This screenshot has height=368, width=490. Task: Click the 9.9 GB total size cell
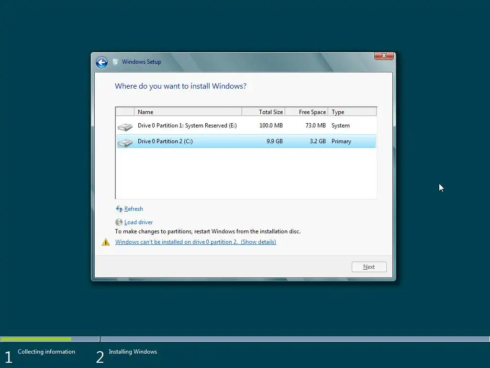[x=274, y=141]
